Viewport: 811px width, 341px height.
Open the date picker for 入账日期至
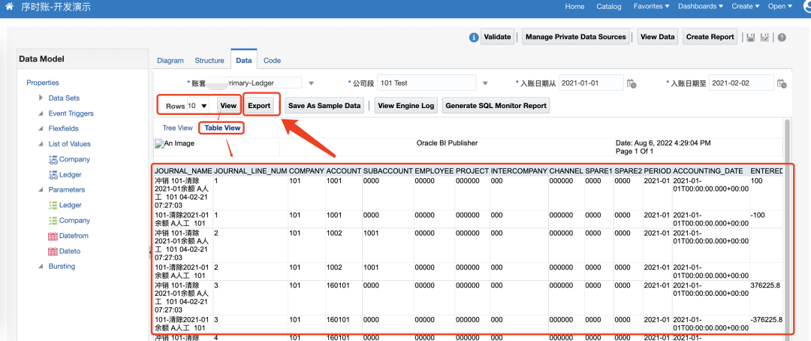coord(782,83)
